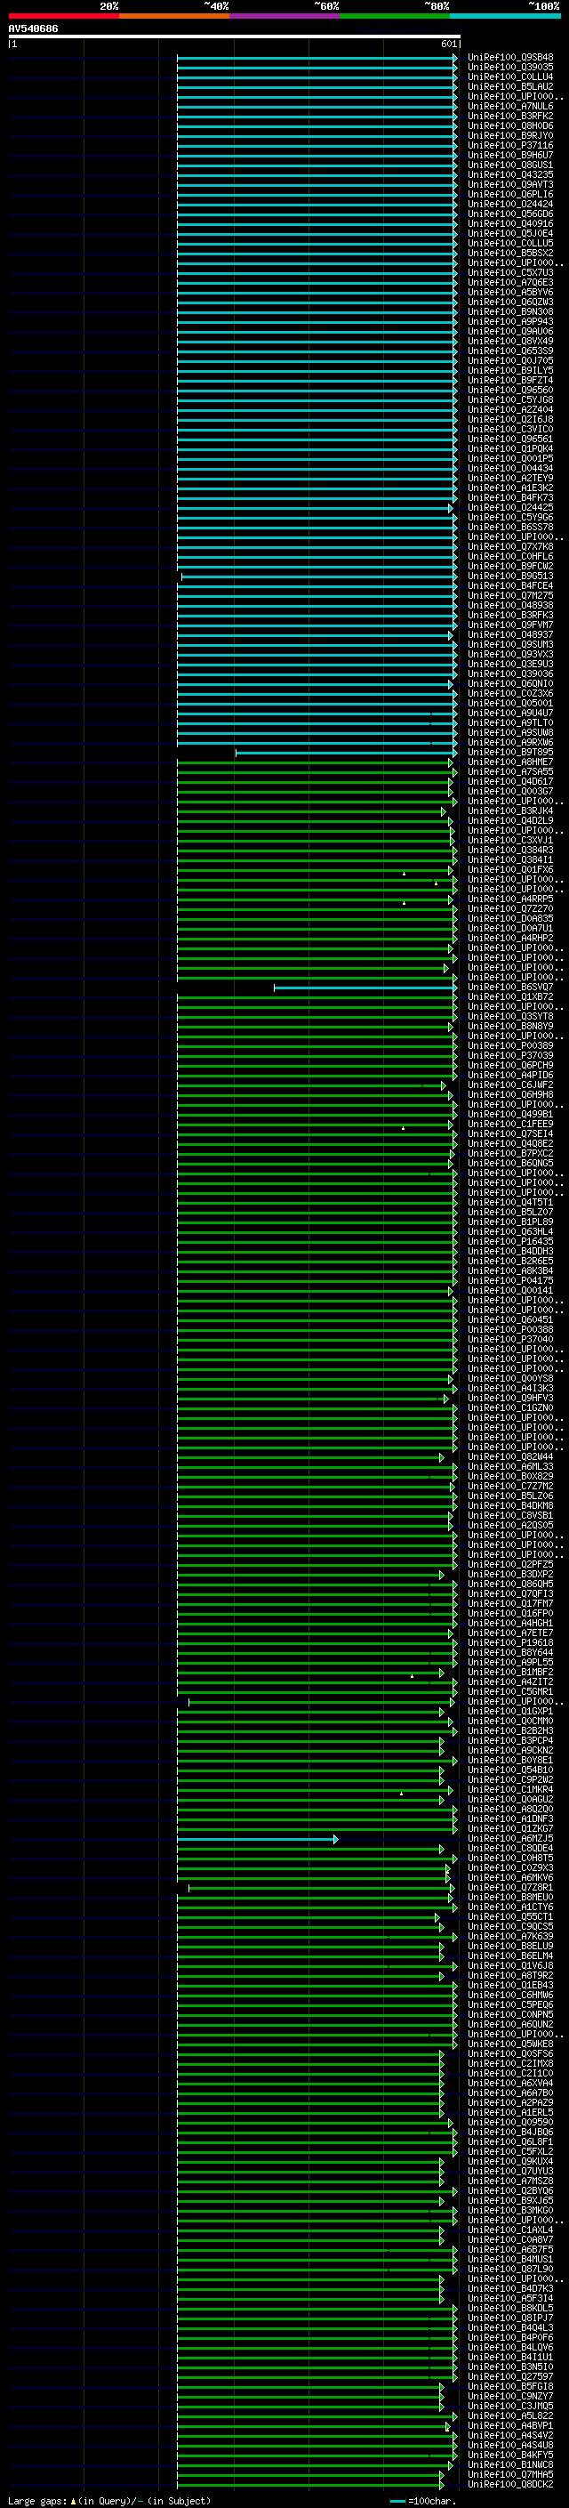The height and width of the screenshot is (2508, 569).
Task: Click the UniRef100_Q6PCH9 label
Action: (510, 1065)
